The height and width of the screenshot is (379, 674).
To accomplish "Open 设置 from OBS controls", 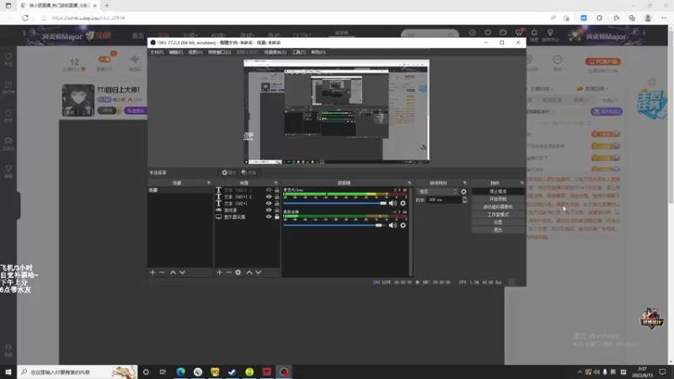I will click(x=498, y=222).
